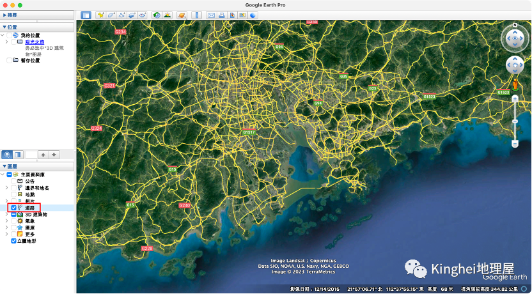Expand the 氣象 weather layer node
The height and width of the screenshot is (294, 532).
coord(7,221)
